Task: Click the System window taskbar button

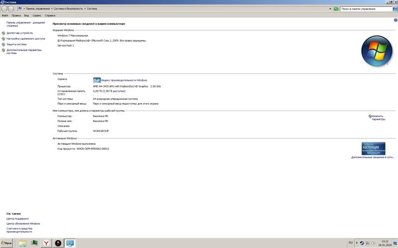Action: coord(70,243)
